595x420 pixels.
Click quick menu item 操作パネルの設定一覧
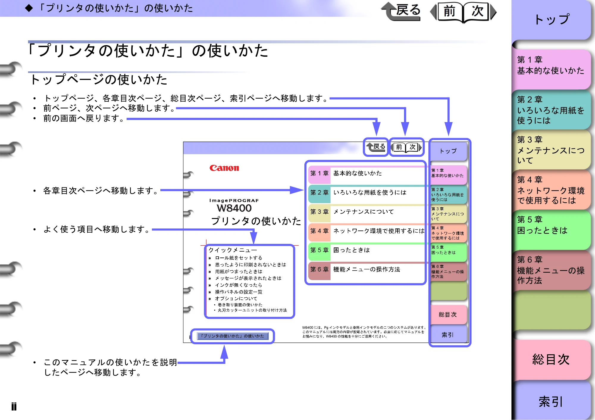(239, 292)
